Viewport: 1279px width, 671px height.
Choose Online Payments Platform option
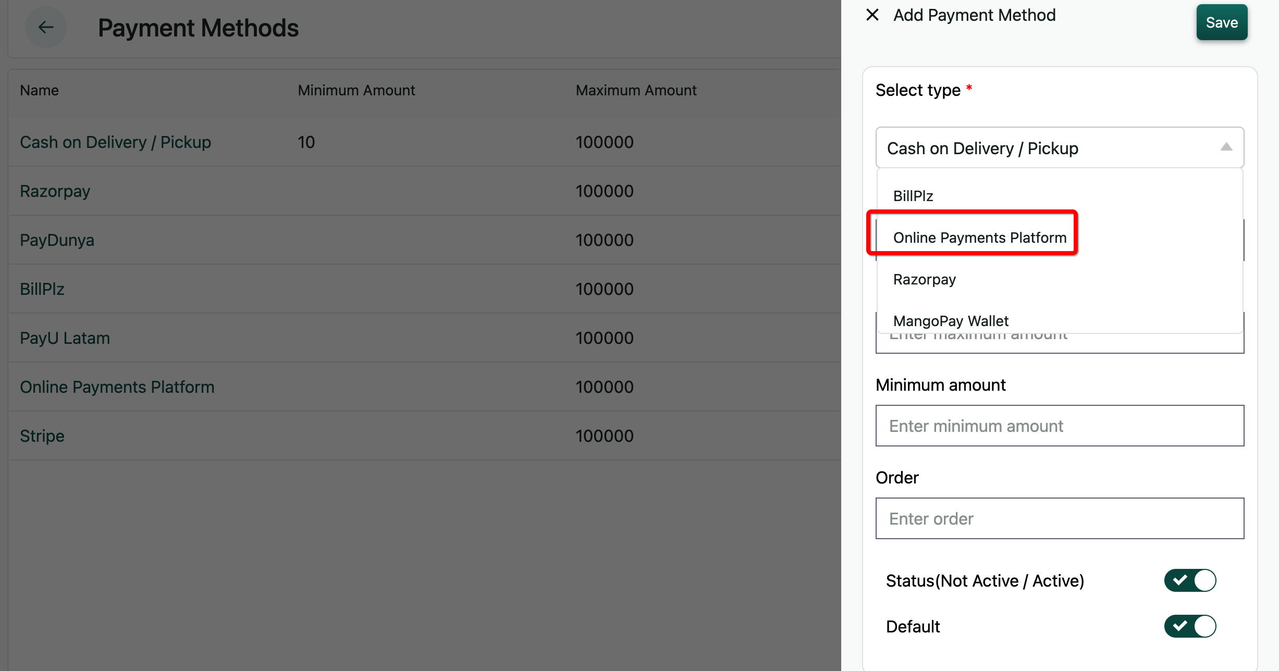click(979, 238)
